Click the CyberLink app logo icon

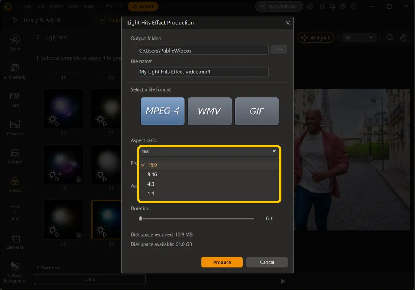(x=8, y=7)
